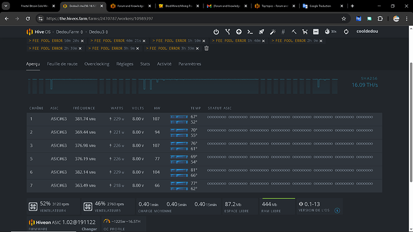Open the remote shell terminal icon
This screenshot has width=413, height=232.
pyautogui.click(x=250, y=32)
